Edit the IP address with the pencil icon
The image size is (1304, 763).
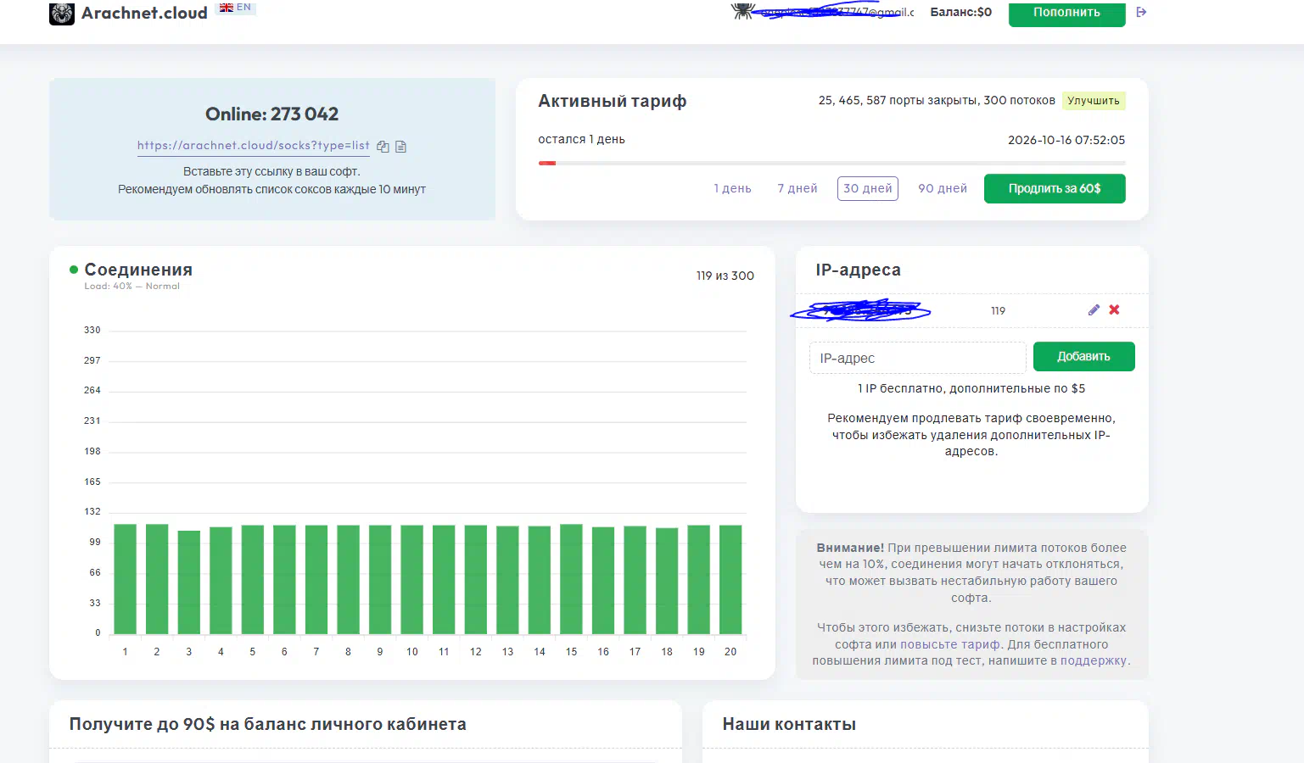1094,310
